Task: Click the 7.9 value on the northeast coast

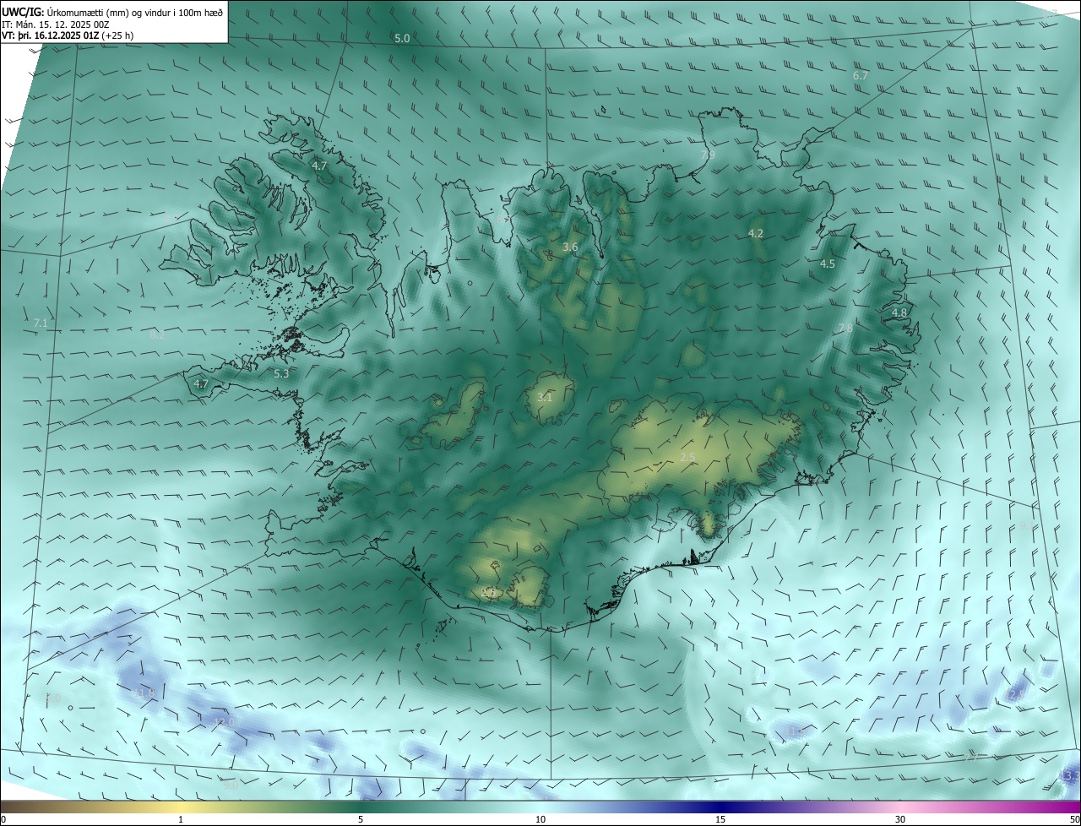Action: pyautogui.click(x=708, y=155)
